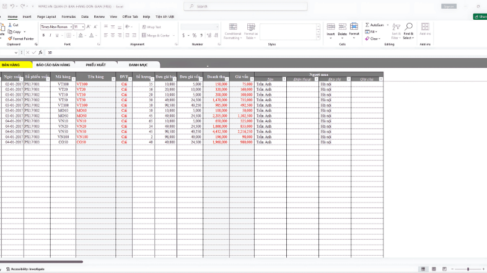This screenshot has width=487, height=273.
Task: Open the font name combo box
Action: (56, 27)
